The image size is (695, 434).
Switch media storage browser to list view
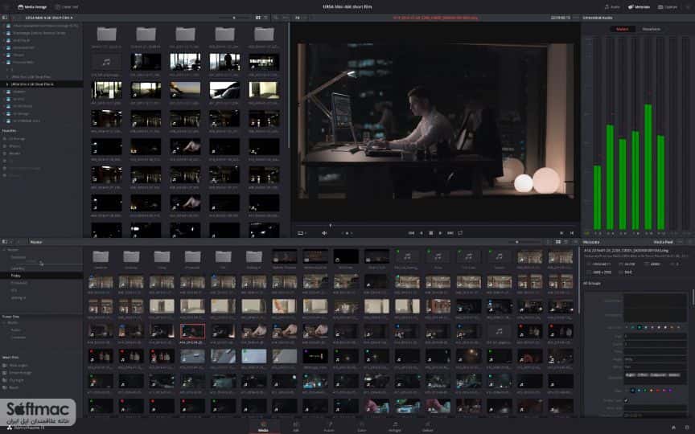pyautogui.click(x=266, y=18)
